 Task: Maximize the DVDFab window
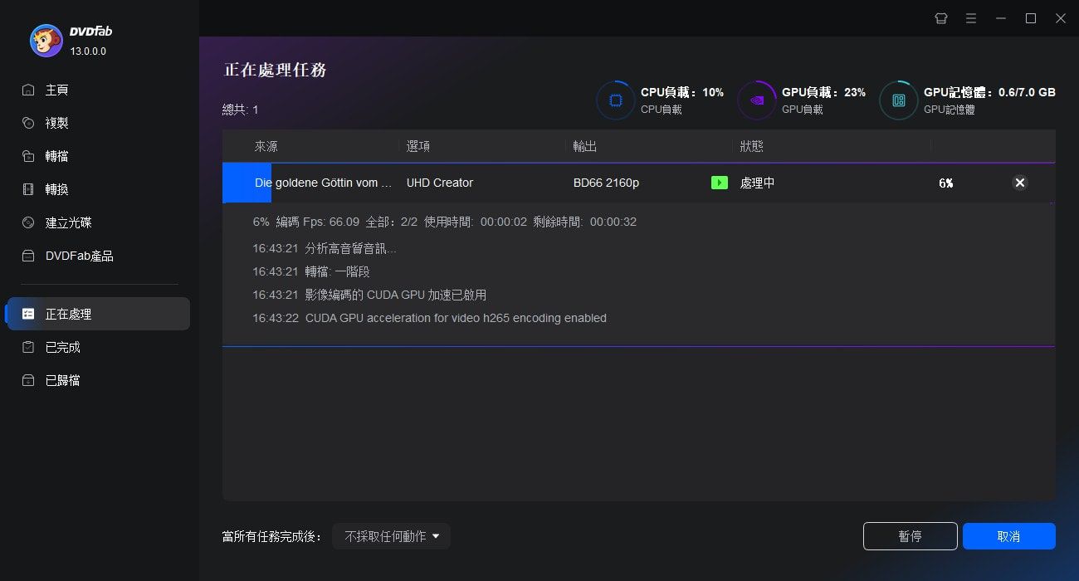[1031, 18]
